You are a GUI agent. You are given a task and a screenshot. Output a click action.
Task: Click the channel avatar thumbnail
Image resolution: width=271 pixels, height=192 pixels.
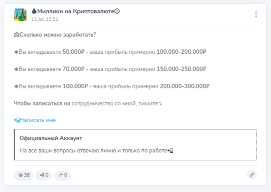(20, 15)
